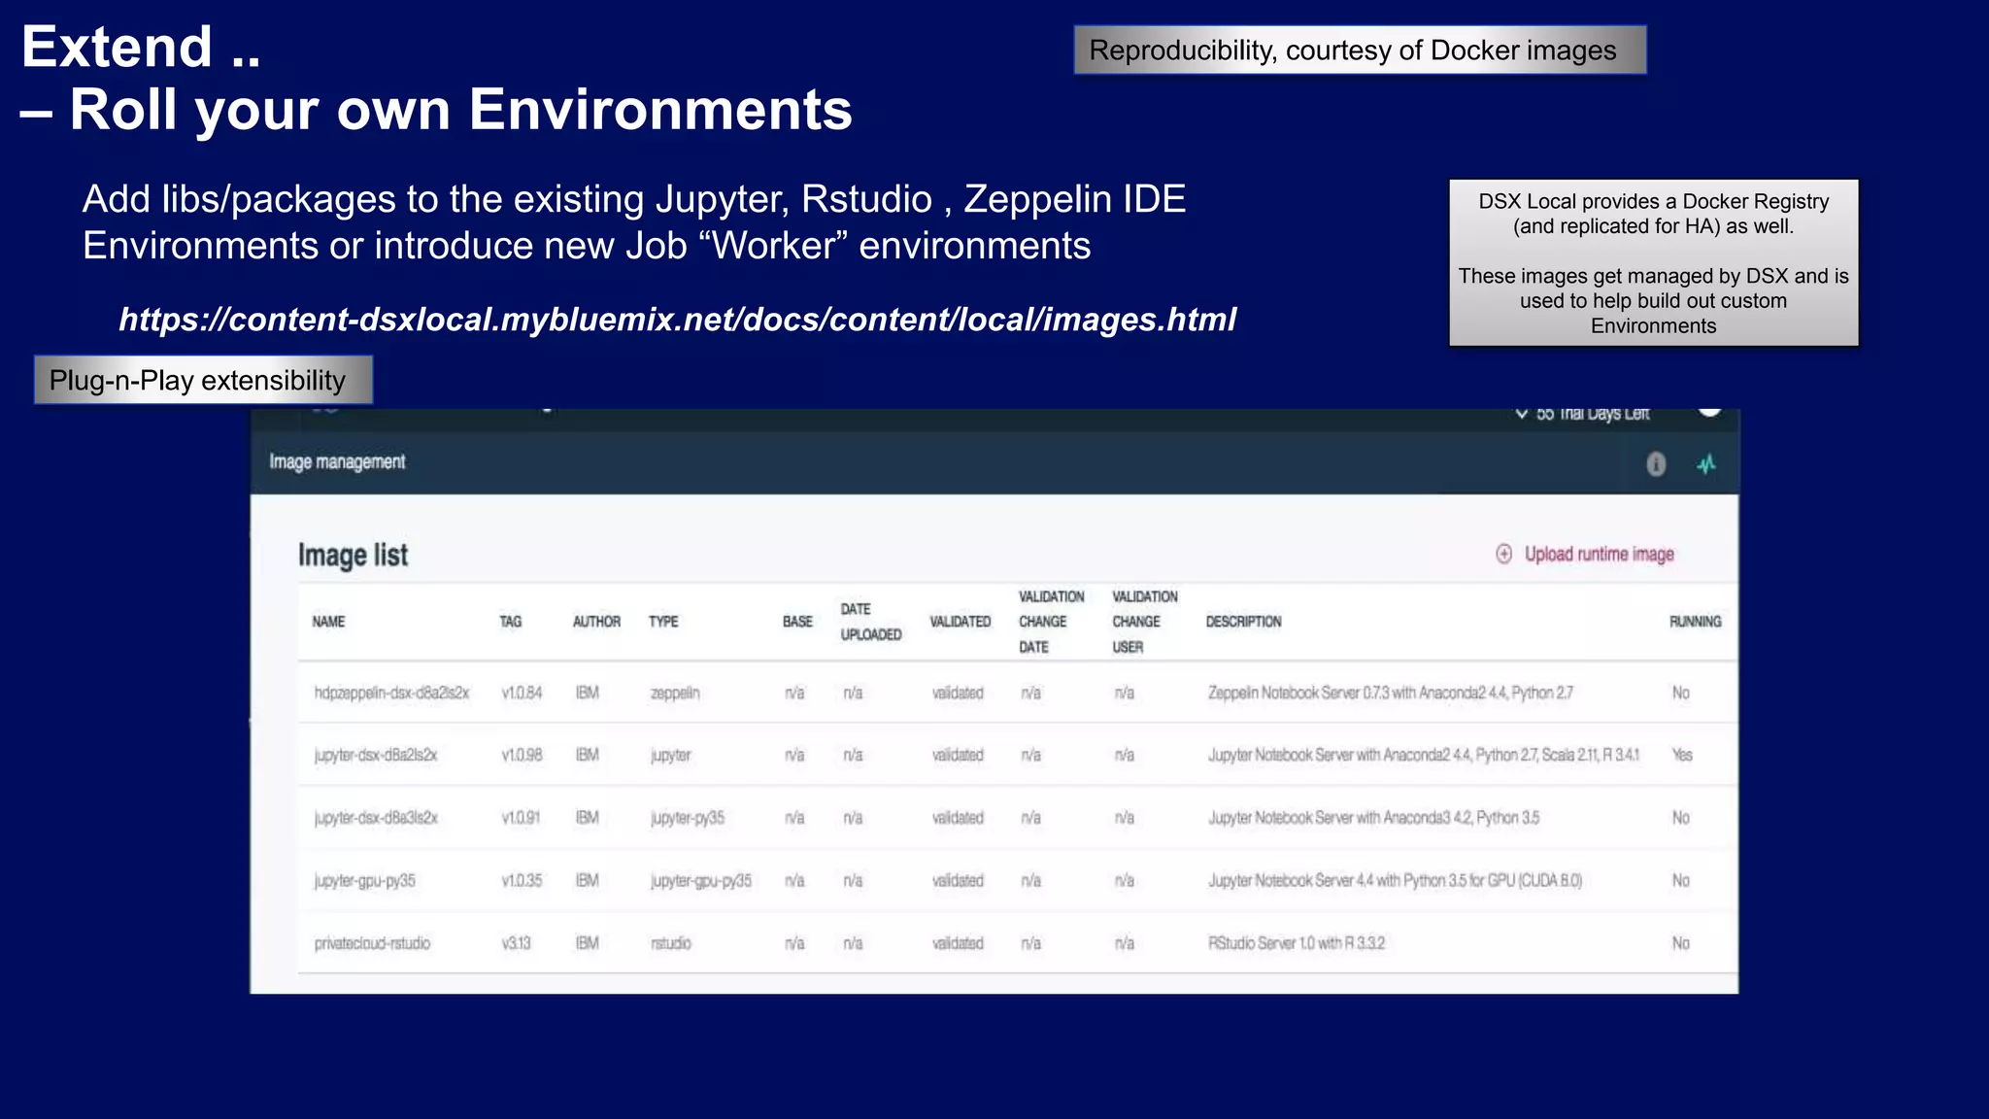Click tag v3.13 in rstudio row
The width and height of the screenshot is (1989, 1119).
tap(516, 943)
